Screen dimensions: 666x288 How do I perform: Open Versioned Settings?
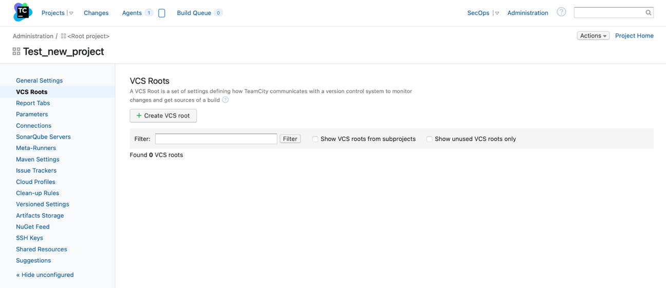tap(42, 204)
